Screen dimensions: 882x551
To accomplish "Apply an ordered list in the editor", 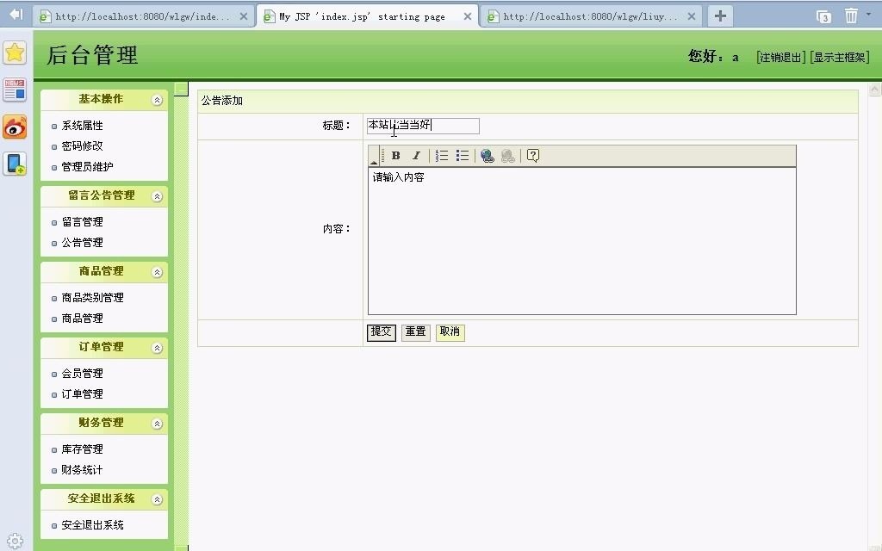I will [441, 155].
